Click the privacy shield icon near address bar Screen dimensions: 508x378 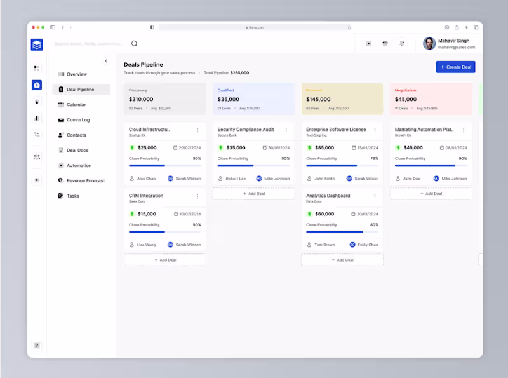(152, 27)
